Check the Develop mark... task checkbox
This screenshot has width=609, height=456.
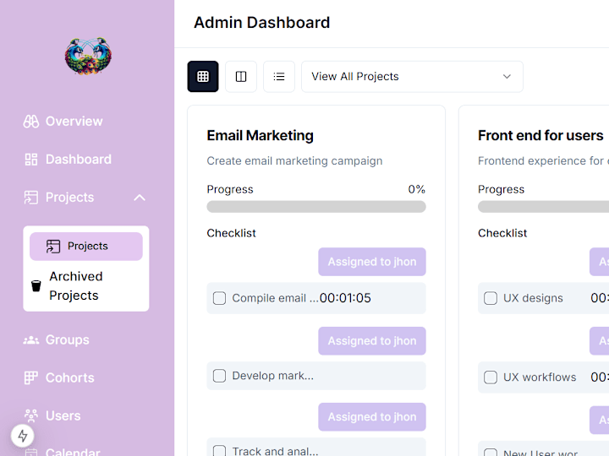(x=219, y=376)
